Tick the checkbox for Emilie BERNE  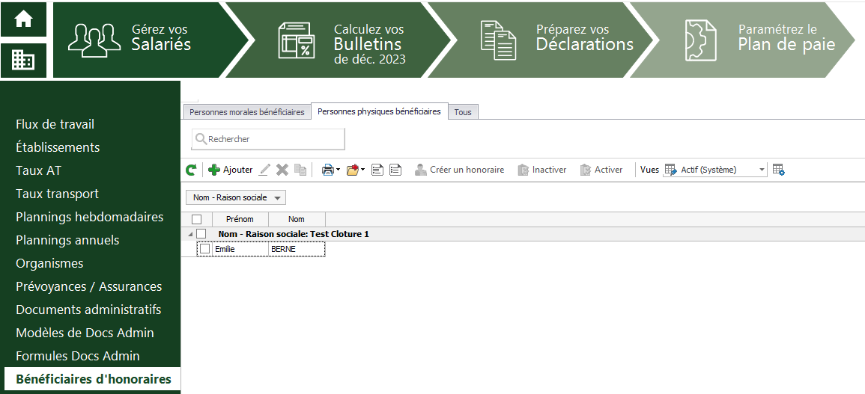point(204,249)
